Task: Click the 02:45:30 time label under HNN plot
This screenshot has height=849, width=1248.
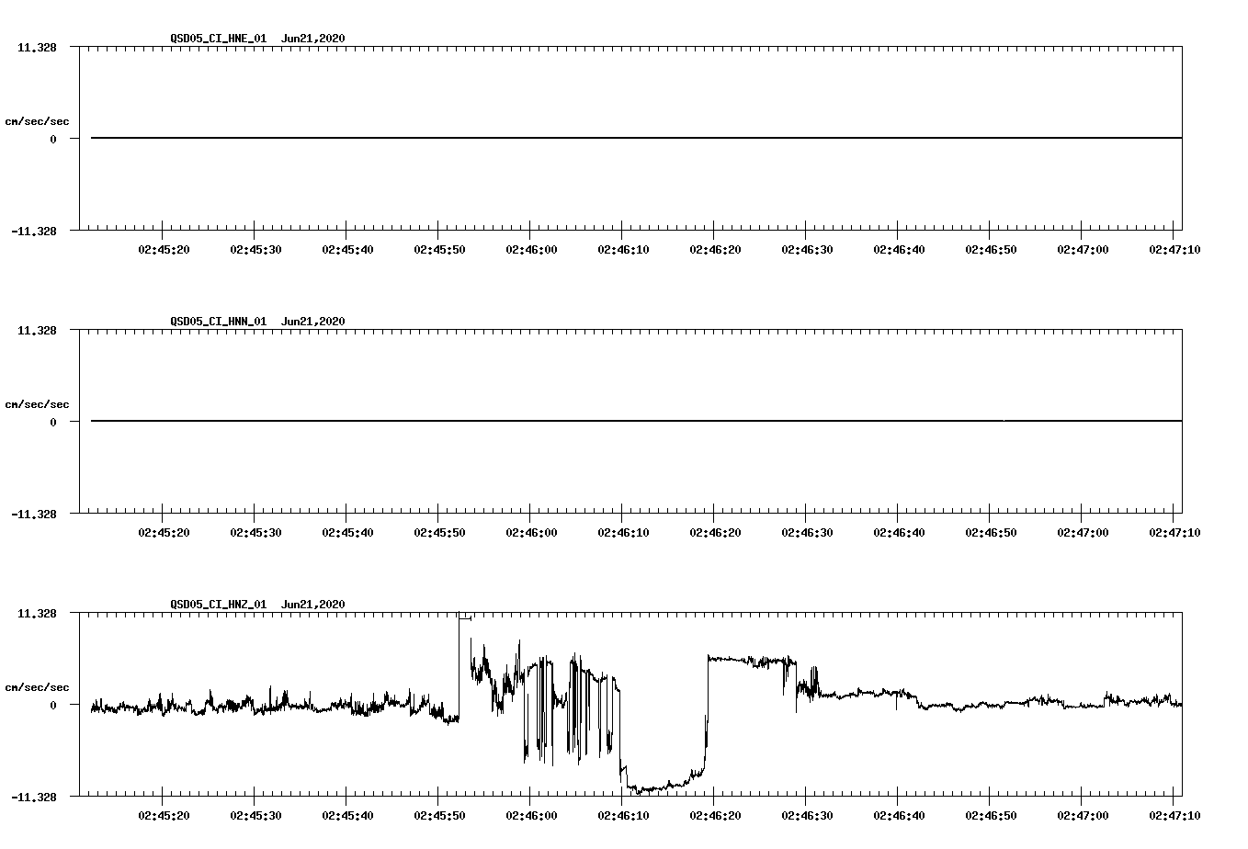Action: point(255,533)
